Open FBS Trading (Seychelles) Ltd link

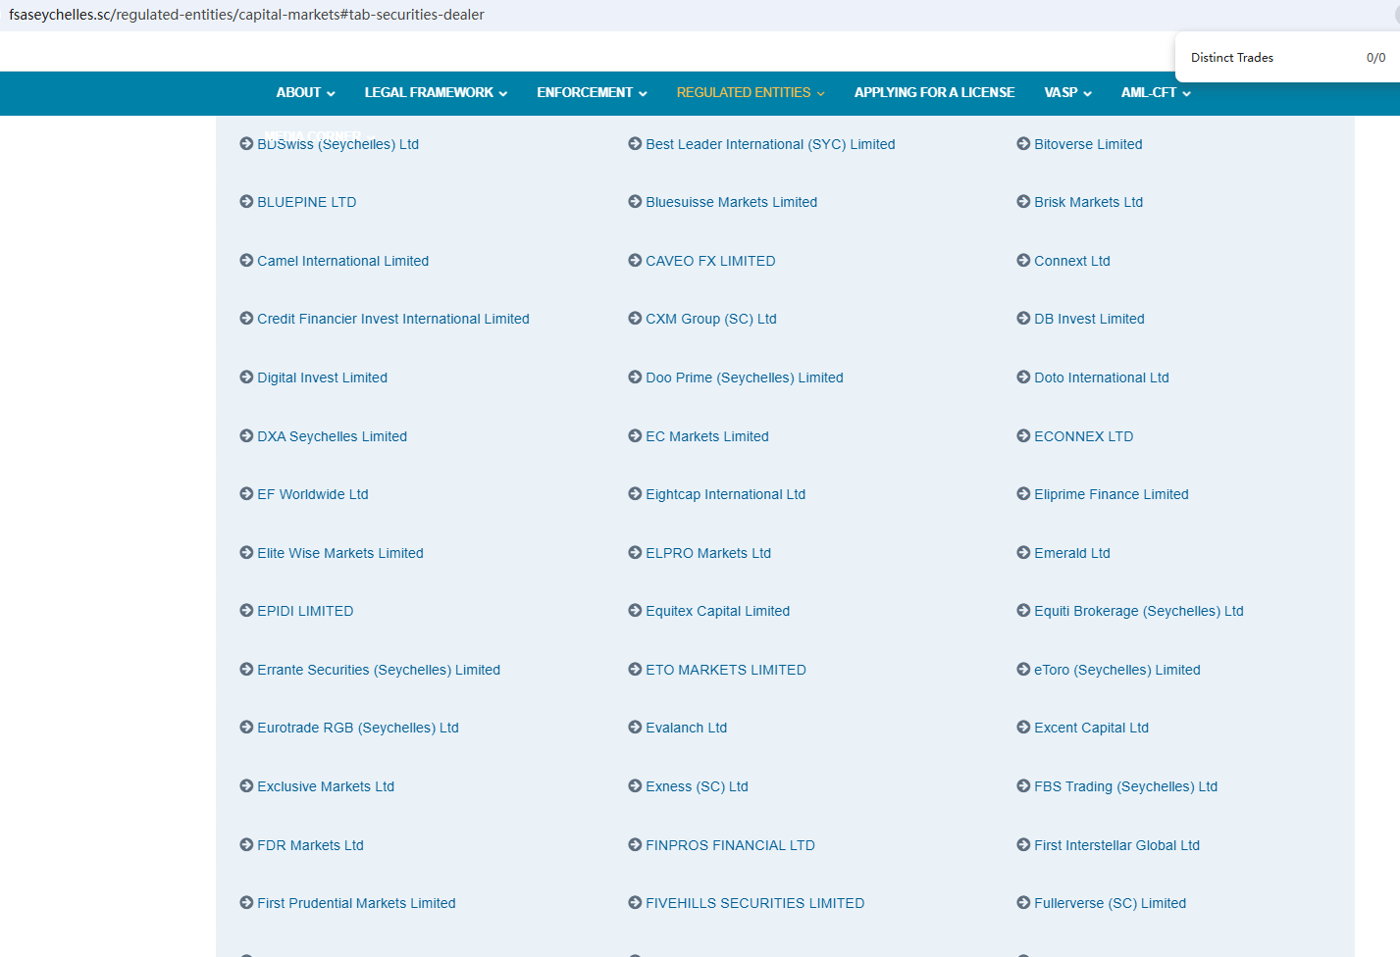tap(1125, 786)
